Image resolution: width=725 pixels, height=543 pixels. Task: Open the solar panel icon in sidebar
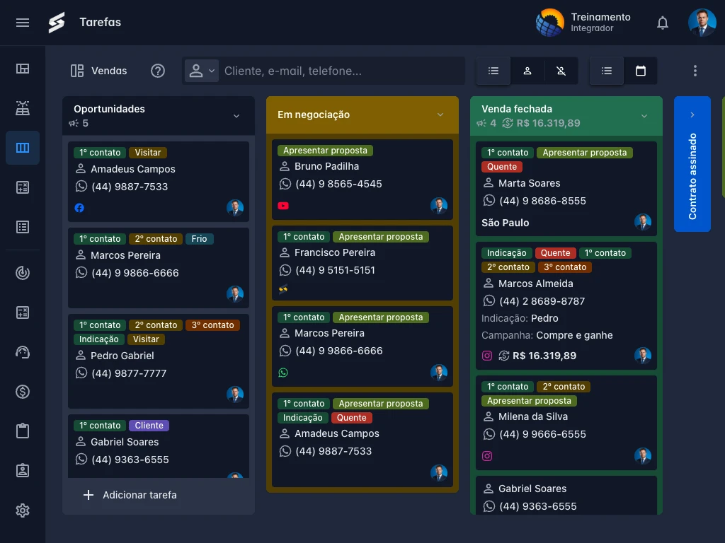(x=23, y=108)
